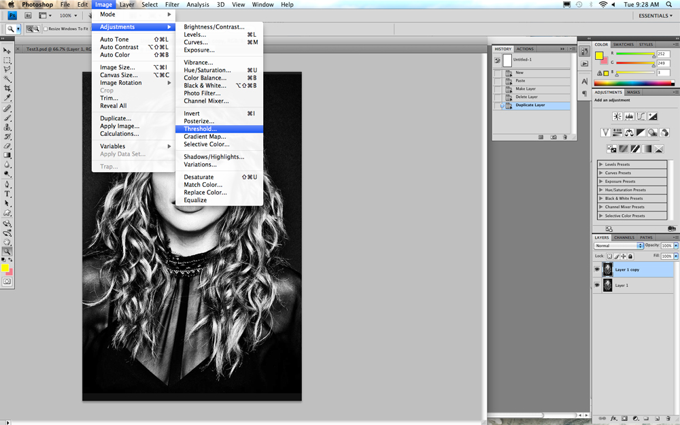Viewport: 680px width, 425px height.
Task: Switch to the Swatches tab
Action: click(623, 45)
